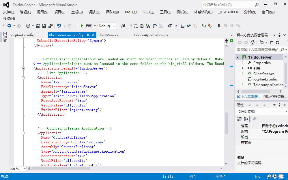Click the download arrow icon in status bar
This screenshot has height=180, width=288.
point(275,176)
